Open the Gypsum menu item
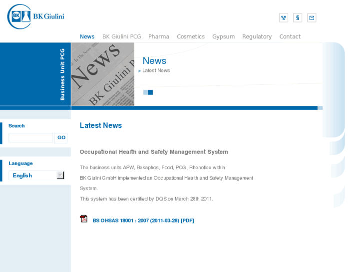Viewport: 363px width, 272px height. click(x=223, y=36)
